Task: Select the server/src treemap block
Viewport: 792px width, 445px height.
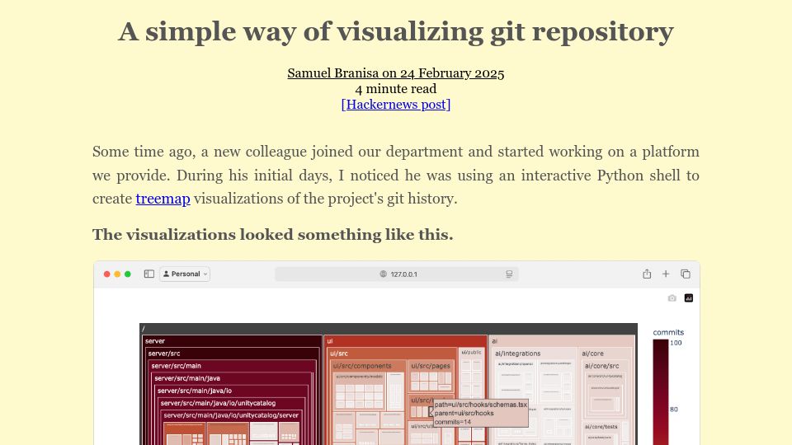Action: pyautogui.click(x=233, y=354)
